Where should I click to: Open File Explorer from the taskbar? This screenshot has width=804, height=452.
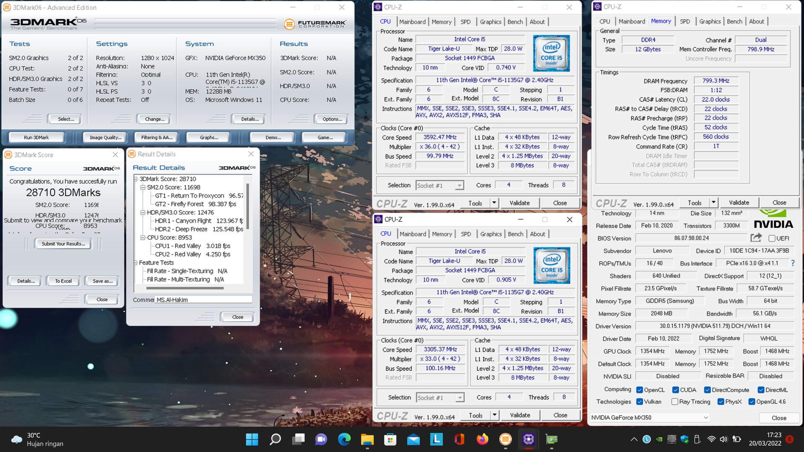click(367, 439)
